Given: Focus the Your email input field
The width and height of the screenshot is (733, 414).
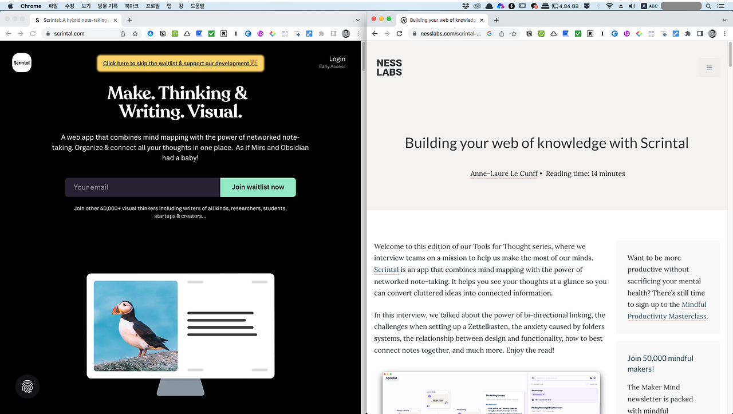Looking at the screenshot, I should 143,187.
